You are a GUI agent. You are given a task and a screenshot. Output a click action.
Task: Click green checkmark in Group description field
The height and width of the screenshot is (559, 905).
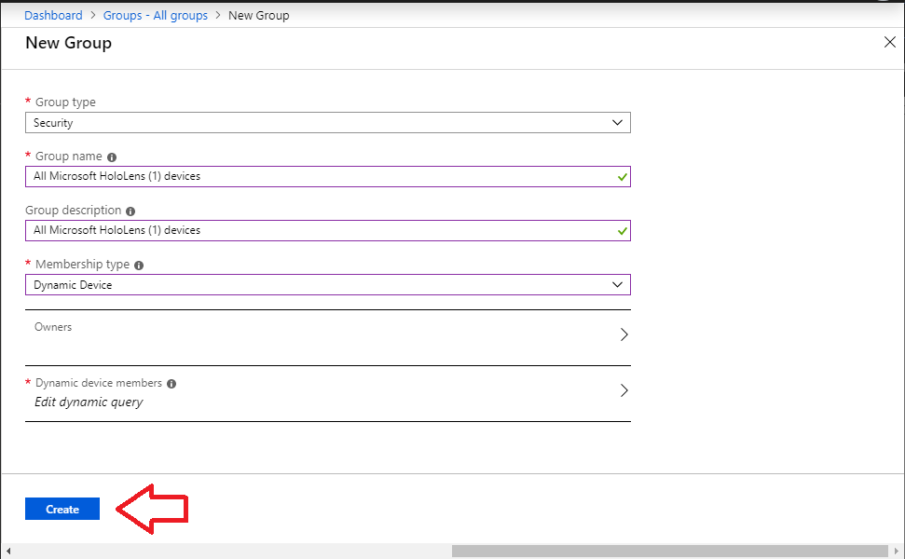(x=623, y=231)
